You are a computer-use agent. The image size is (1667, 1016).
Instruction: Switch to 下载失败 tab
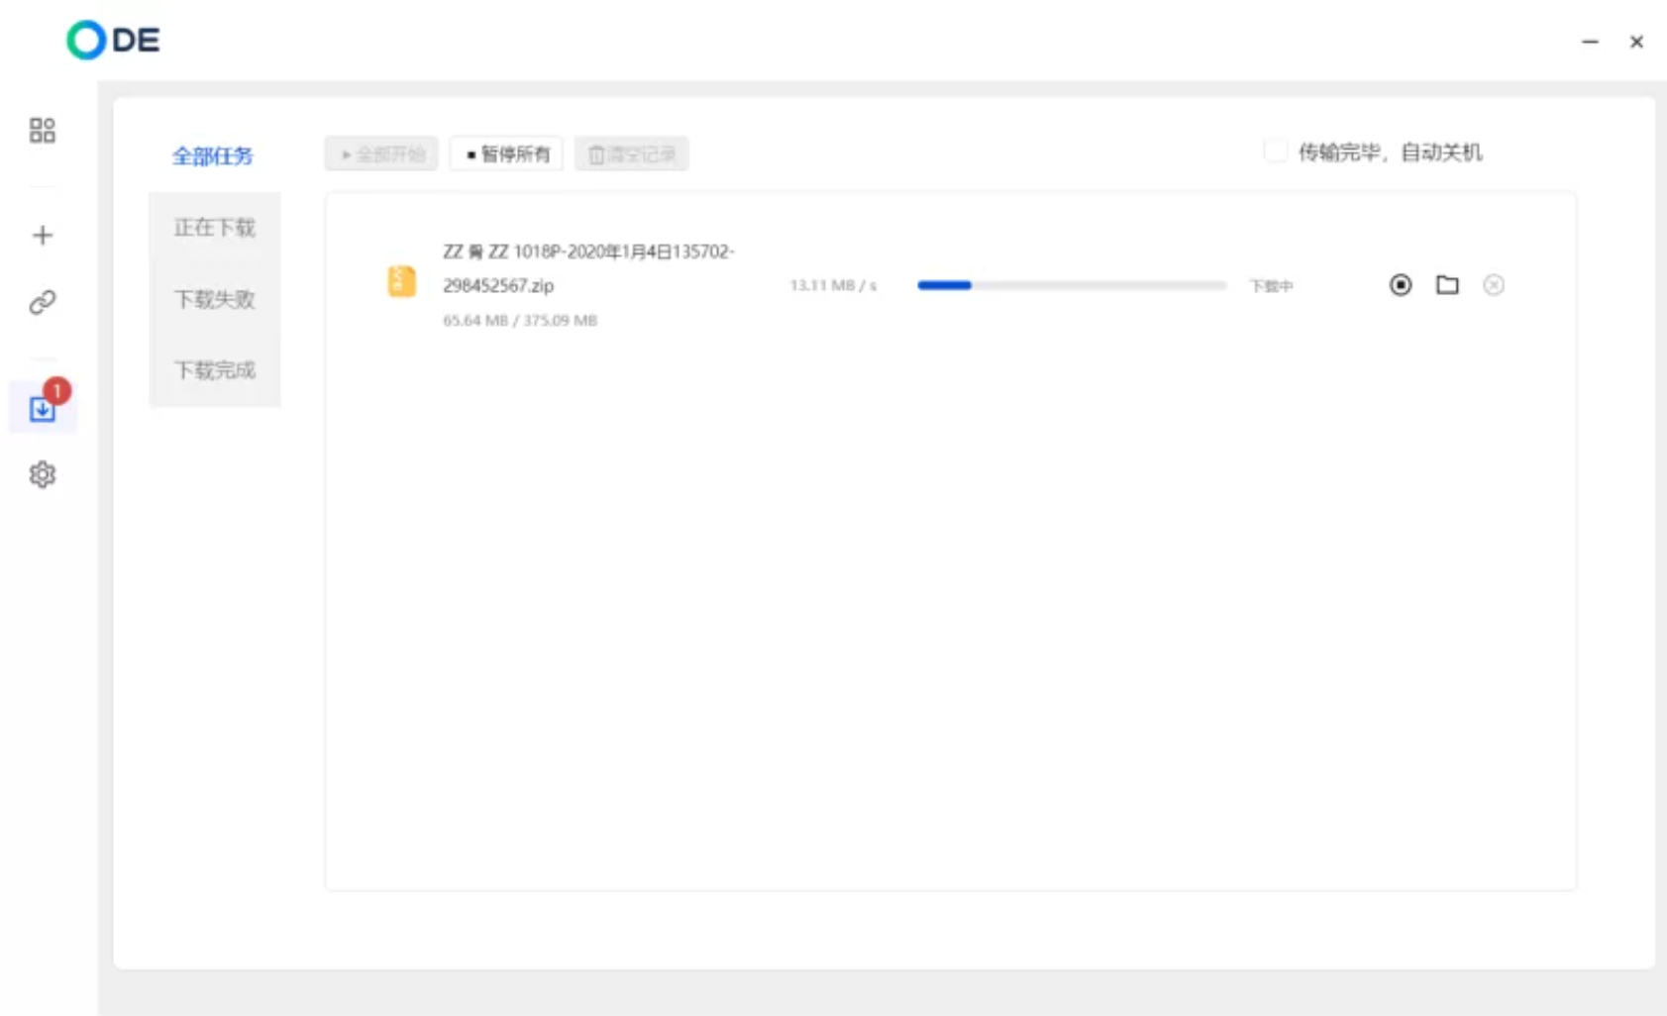[215, 299]
